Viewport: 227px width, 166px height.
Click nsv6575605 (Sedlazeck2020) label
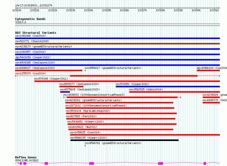coord(80,89)
